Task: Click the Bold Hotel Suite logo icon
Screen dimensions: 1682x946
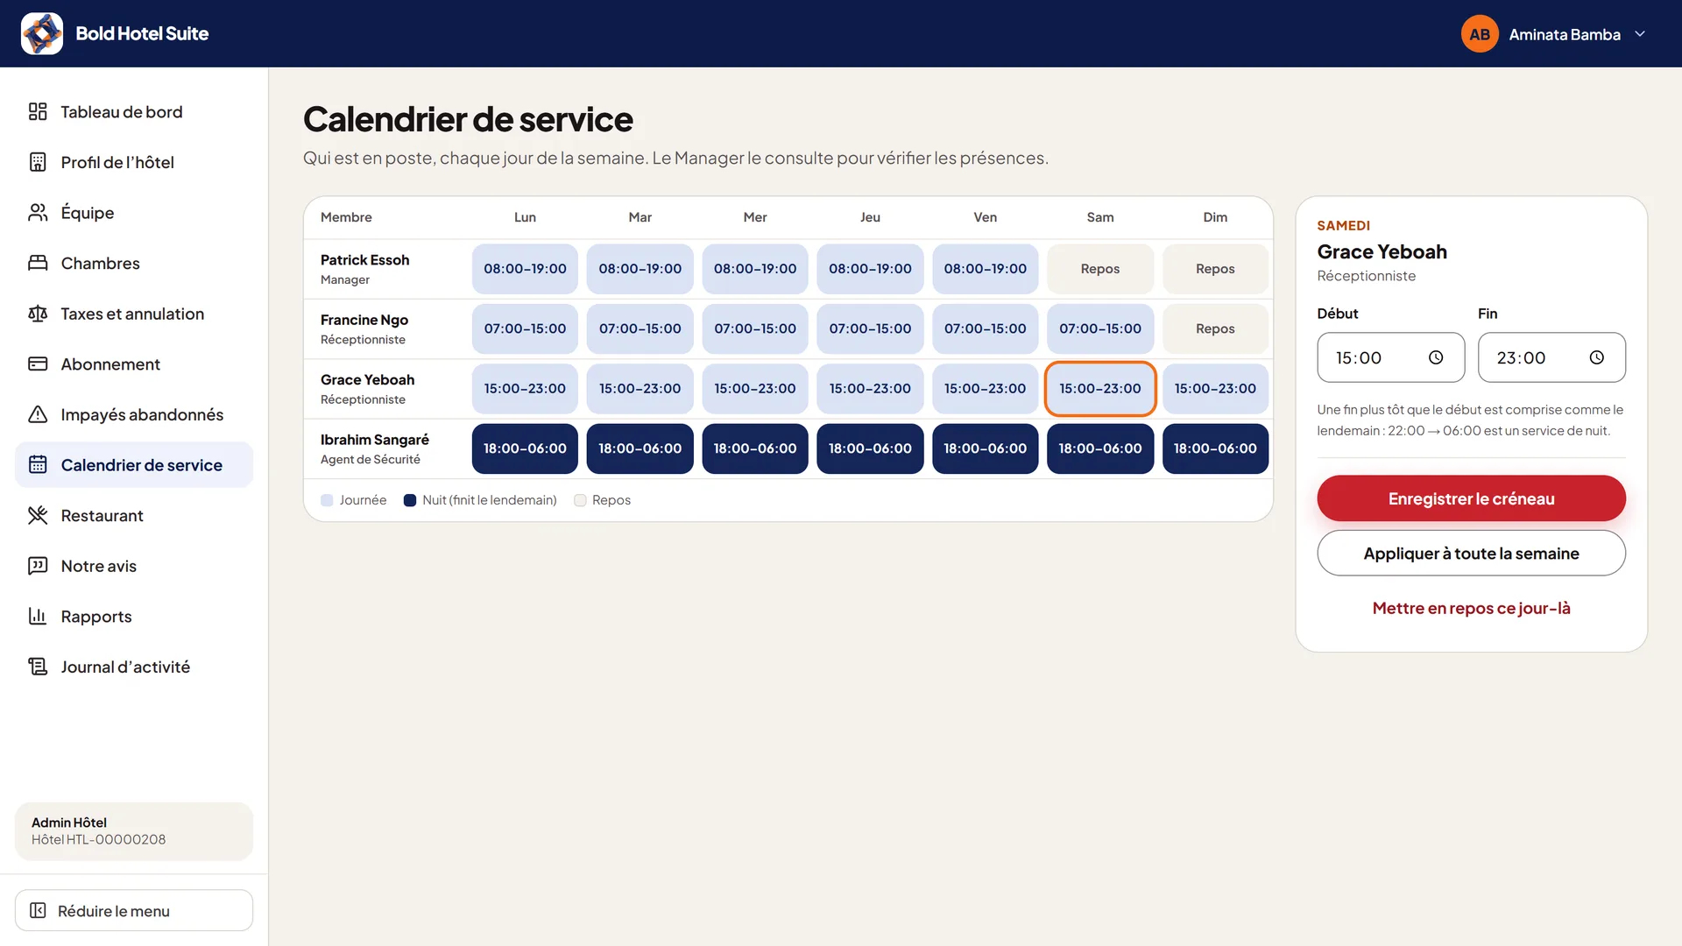Action: (x=42, y=33)
